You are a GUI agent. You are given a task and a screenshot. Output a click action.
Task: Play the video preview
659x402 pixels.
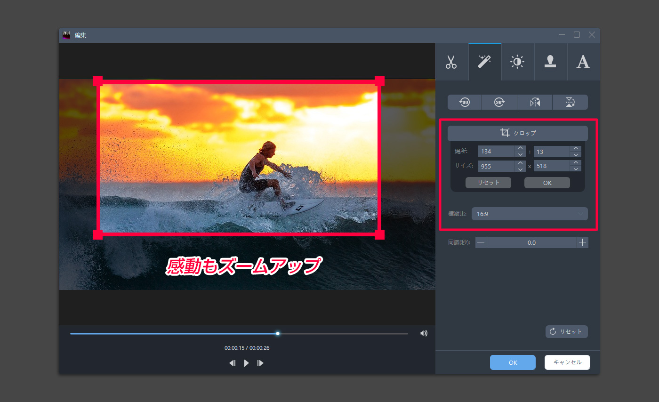(246, 362)
